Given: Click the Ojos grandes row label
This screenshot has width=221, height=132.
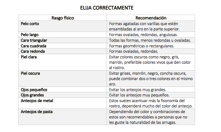Looking at the screenshot, I should 32,95.
